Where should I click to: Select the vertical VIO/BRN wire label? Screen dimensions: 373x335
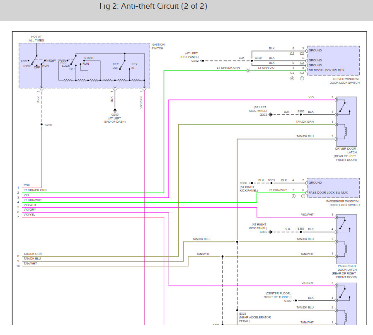click(141, 102)
